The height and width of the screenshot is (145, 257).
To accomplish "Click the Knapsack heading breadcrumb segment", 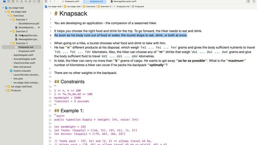I will click(x=138, y=6).
